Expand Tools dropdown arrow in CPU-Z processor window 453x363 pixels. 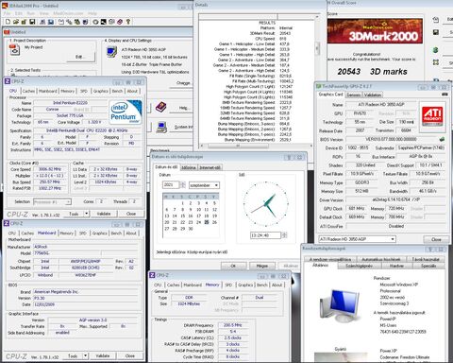pyautogui.click(x=87, y=214)
